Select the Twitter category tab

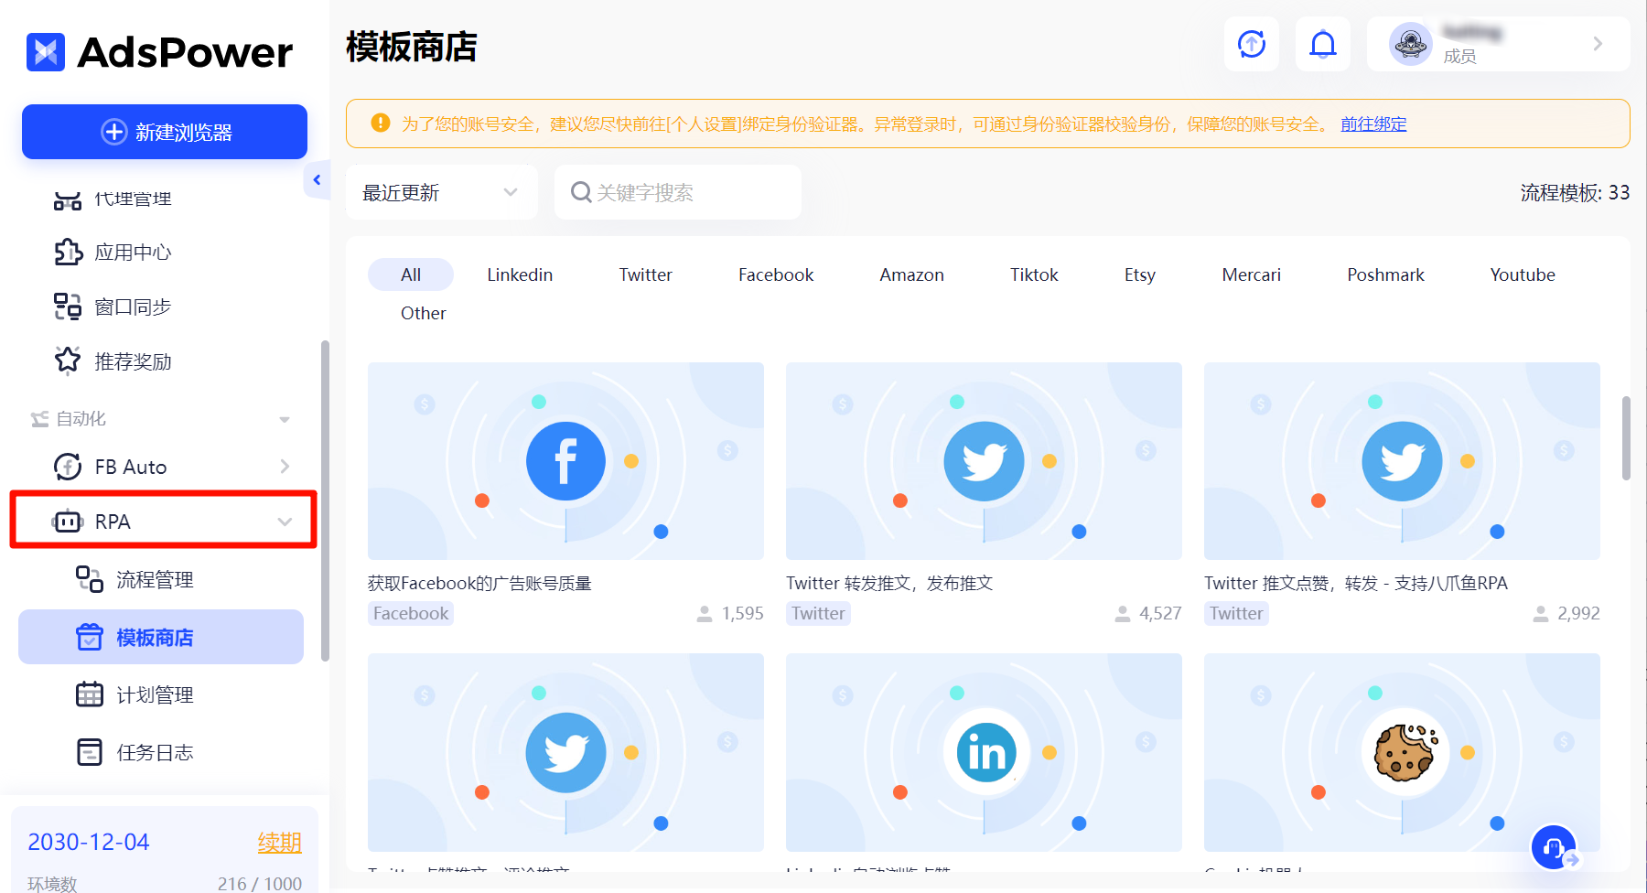coord(645,274)
